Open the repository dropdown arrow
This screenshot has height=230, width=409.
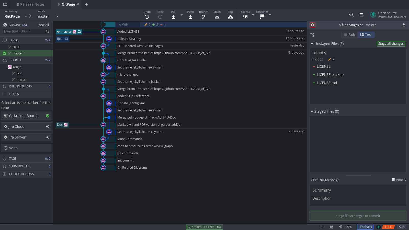[26, 16]
